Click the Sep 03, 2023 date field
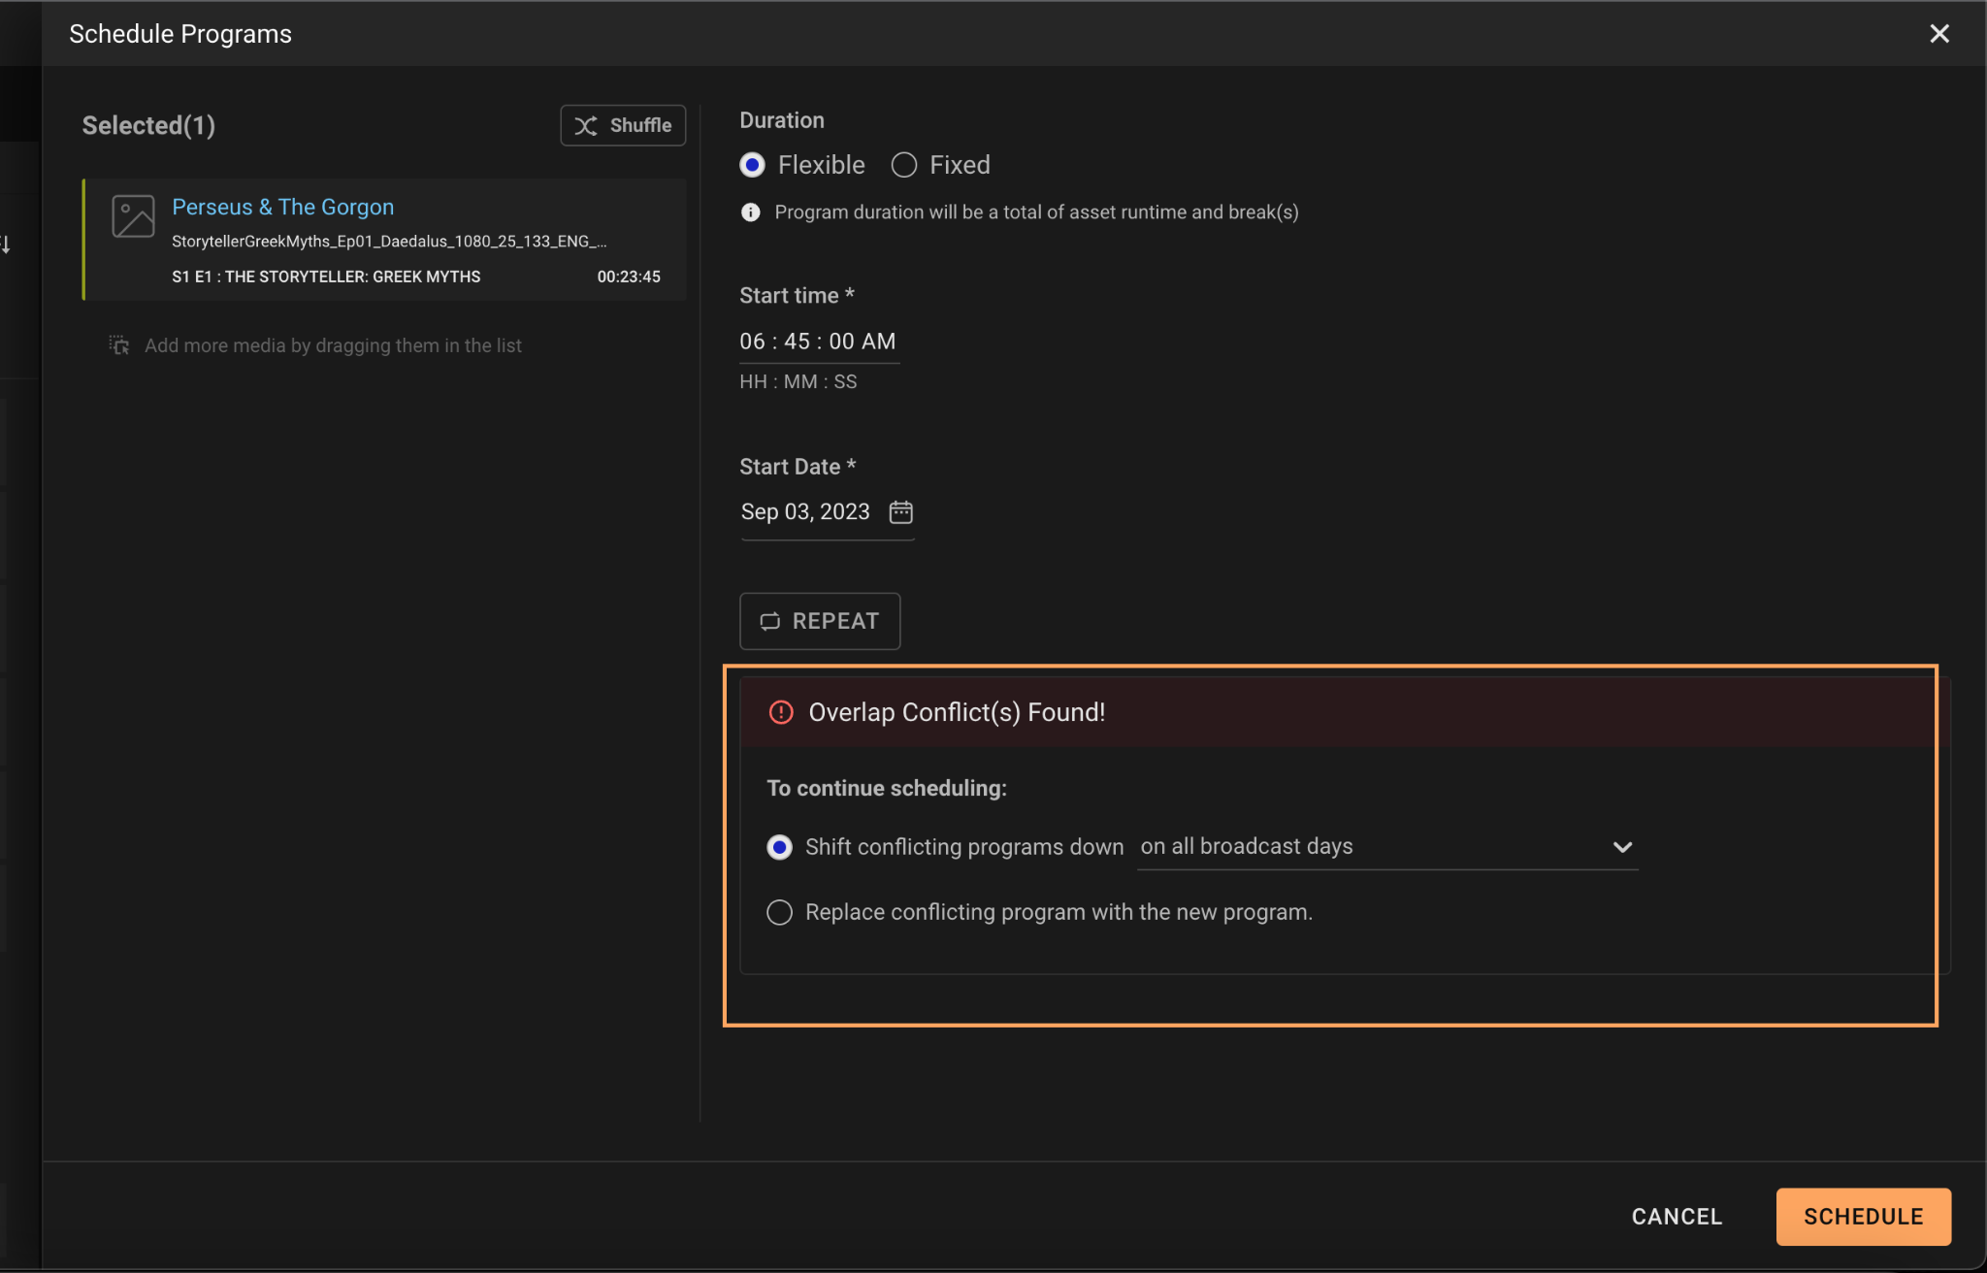 [805, 512]
